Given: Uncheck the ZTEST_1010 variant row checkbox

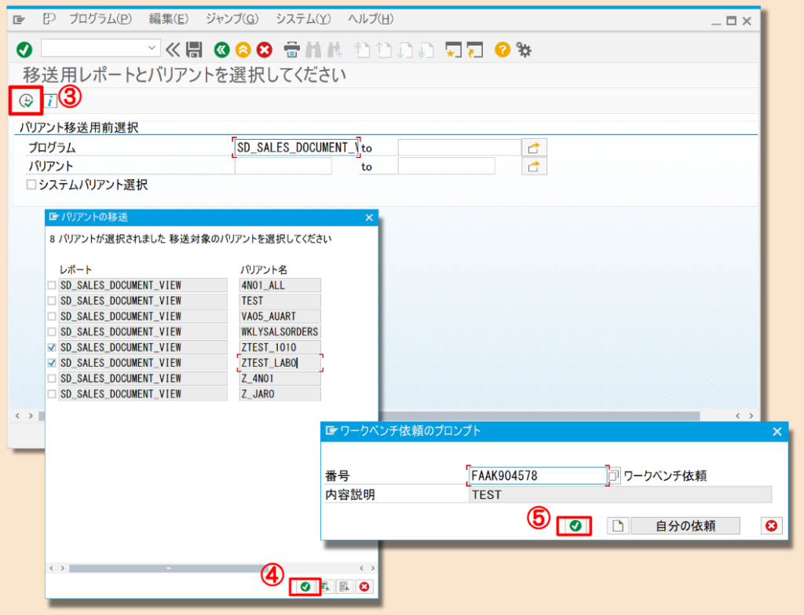Looking at the screenshot, I should coord(52,347).
